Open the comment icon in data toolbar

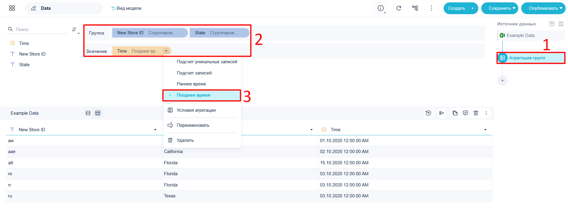[465, 113]
